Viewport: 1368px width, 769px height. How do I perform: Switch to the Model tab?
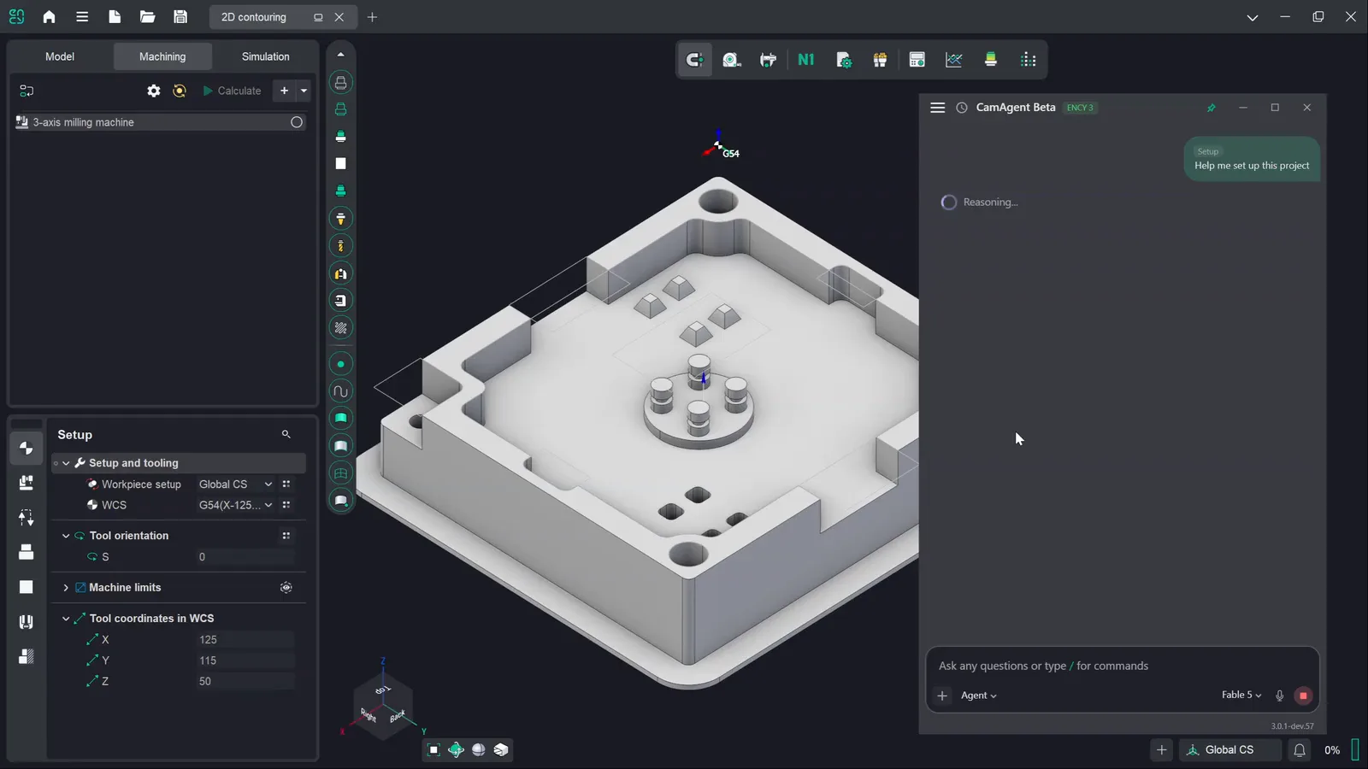click(x=60, y=56)
